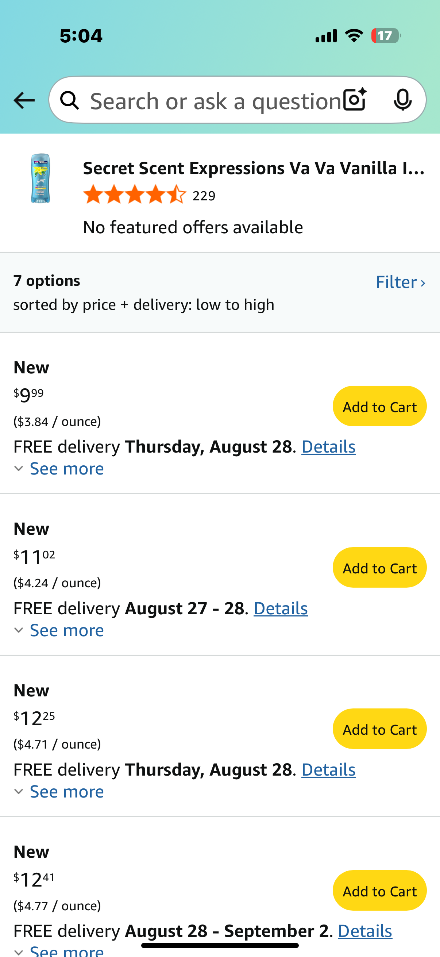Open the Filter options
The height and width of the screenshot is (957, 440).
point(401,282)
